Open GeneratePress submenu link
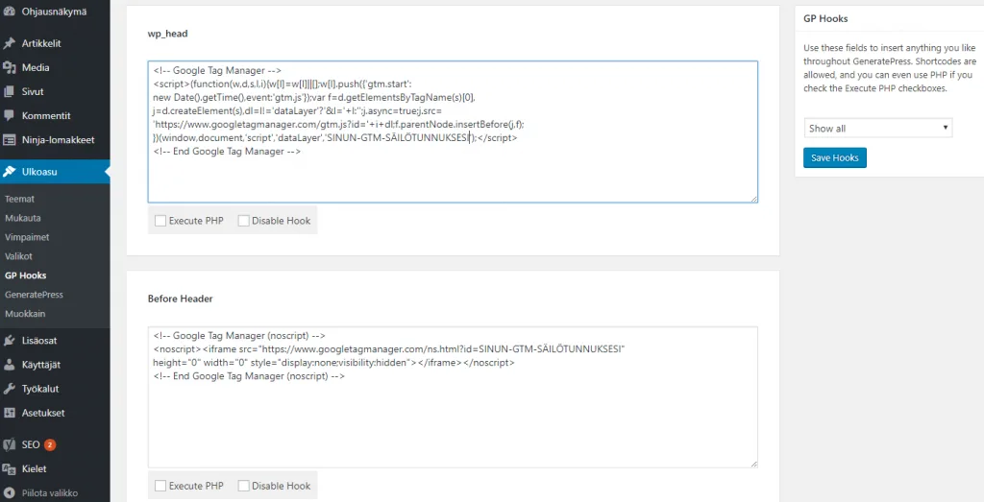Screen dimensions: 984x502 (x=34, y=295)
